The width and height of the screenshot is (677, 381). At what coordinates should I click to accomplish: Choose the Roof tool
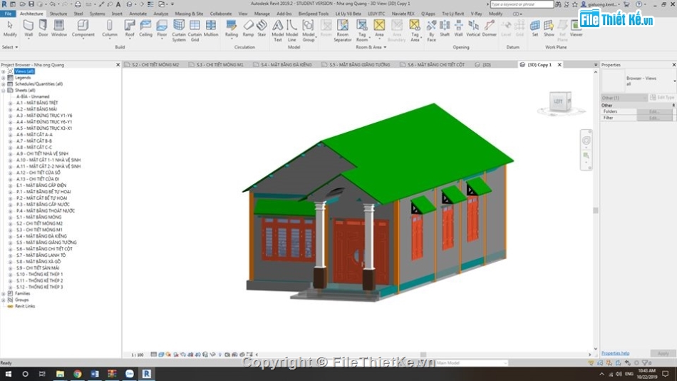(130, 28)
